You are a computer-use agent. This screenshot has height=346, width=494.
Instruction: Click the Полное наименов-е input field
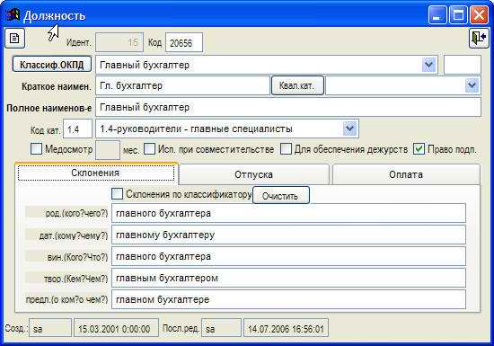click(x=288, y=107)
